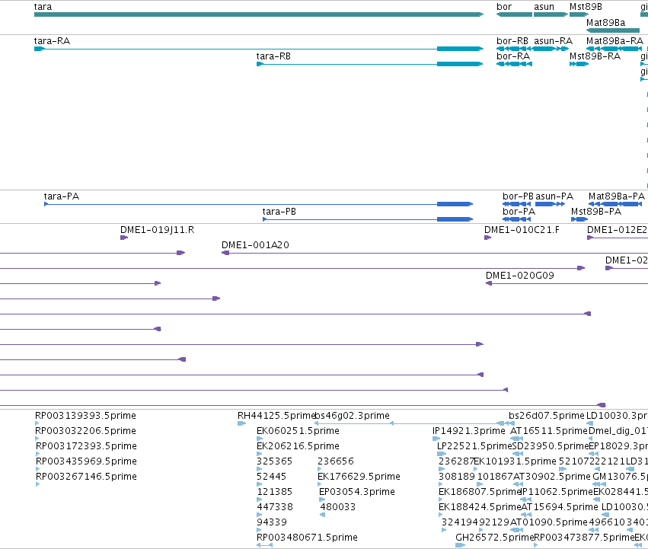Open the EK101931.5prime EST label
The height and width of the screenshot is (549, 648).
coord(515,461)
